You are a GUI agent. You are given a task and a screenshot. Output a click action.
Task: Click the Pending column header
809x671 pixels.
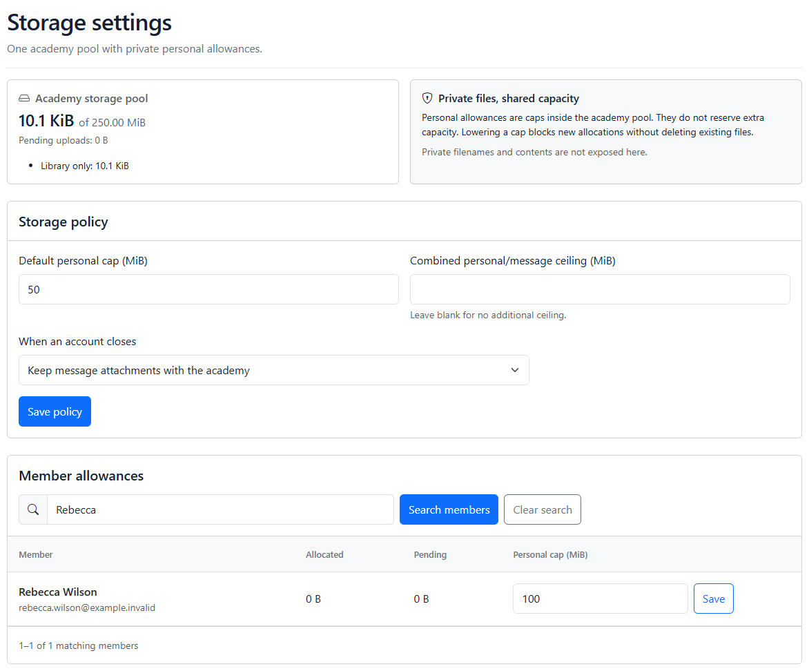point(430,555)
